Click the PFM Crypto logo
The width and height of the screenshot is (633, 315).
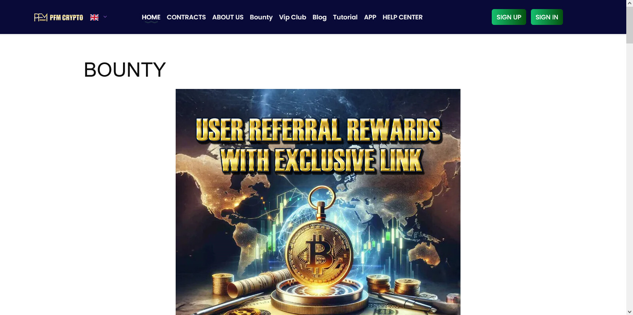click(x=59, y=17)
